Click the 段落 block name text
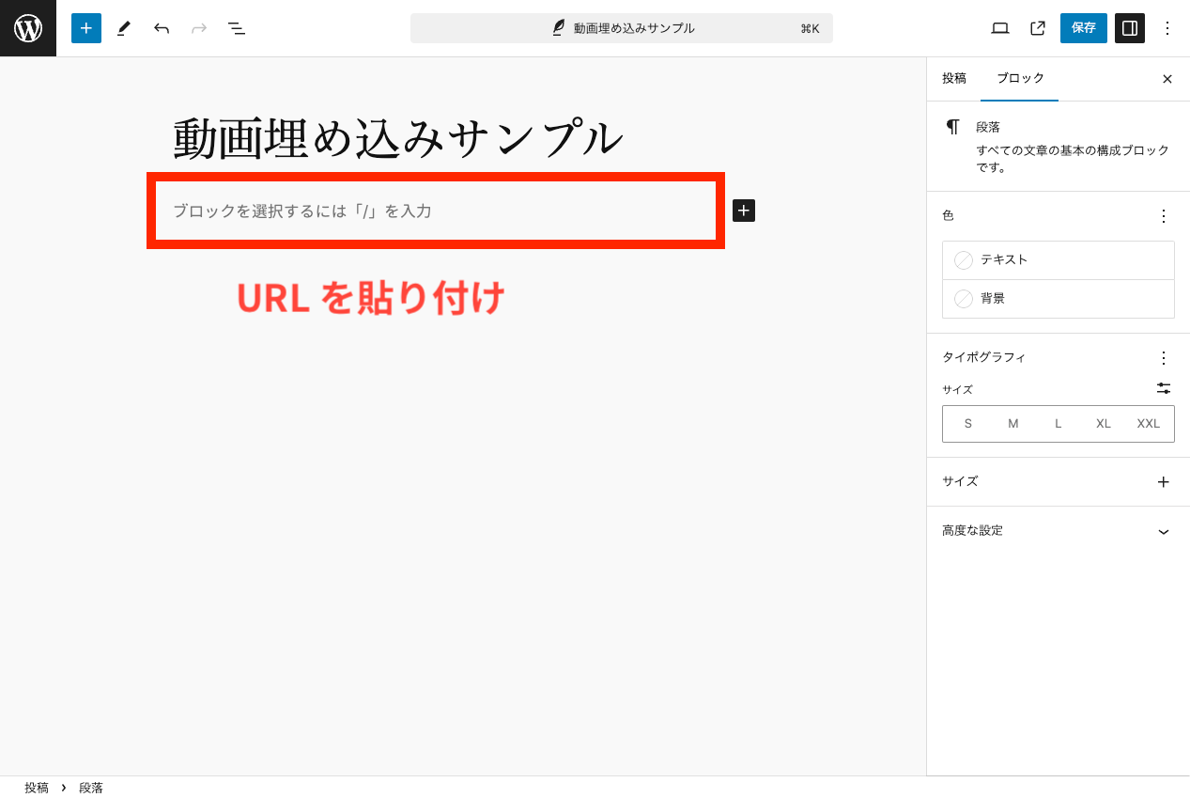The height and width of the screenshot is (798, 1190). pyautogui.click(x=988, y=127)
